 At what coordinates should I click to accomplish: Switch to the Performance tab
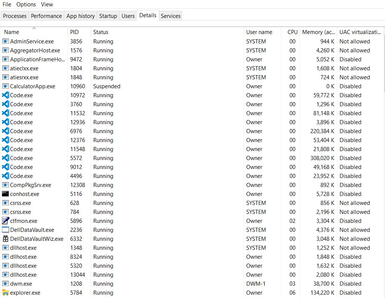click(46, 16)
